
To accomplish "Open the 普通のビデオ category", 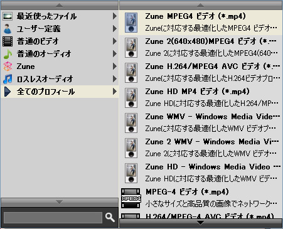I will [x=60, y=41].
